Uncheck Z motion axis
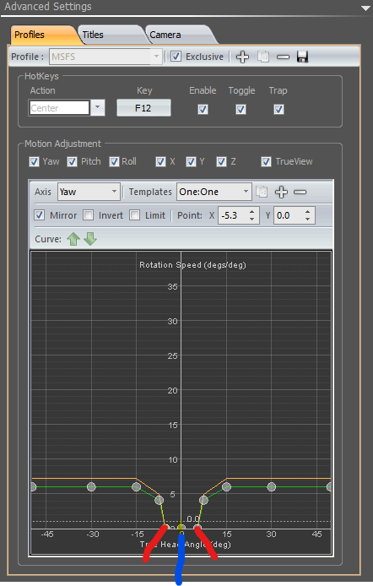Viewport: 373px width, 586px height. point(221,161)
